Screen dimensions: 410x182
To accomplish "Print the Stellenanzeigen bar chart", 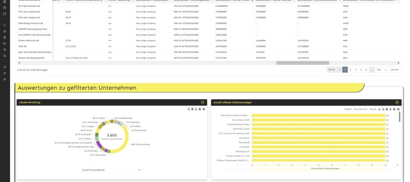I will click(x=394, y=109).
